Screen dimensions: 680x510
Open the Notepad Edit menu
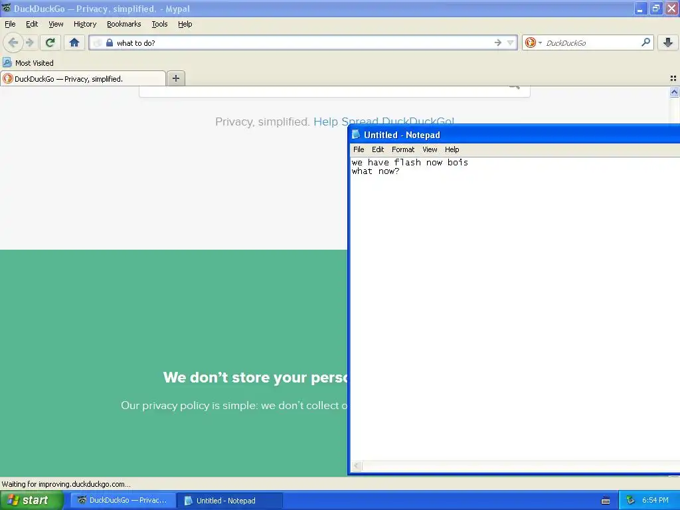(x=378, y=149)
